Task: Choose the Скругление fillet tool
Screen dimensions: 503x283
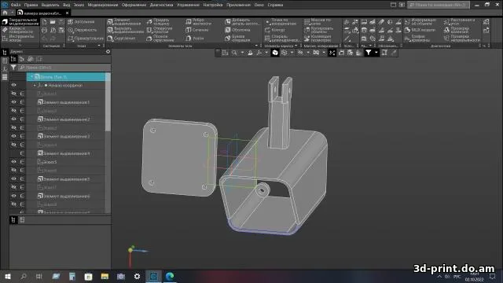Action: (x=121, y=39)
